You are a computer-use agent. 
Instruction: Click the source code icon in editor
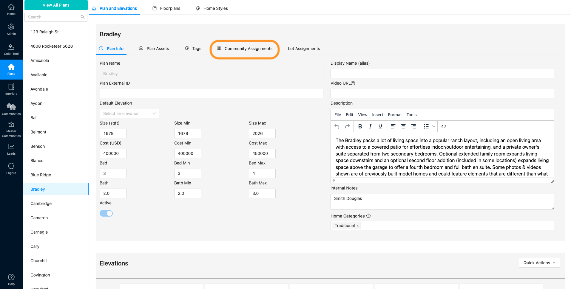click(444, 126)
